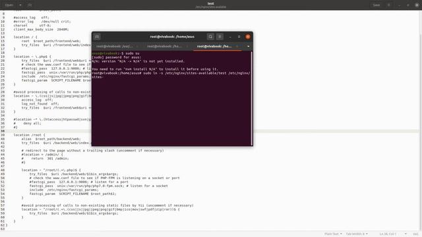Click the 'client_max_body_size' line in gedit
Screen dimensions: 422x237
(x=41, y=29)
